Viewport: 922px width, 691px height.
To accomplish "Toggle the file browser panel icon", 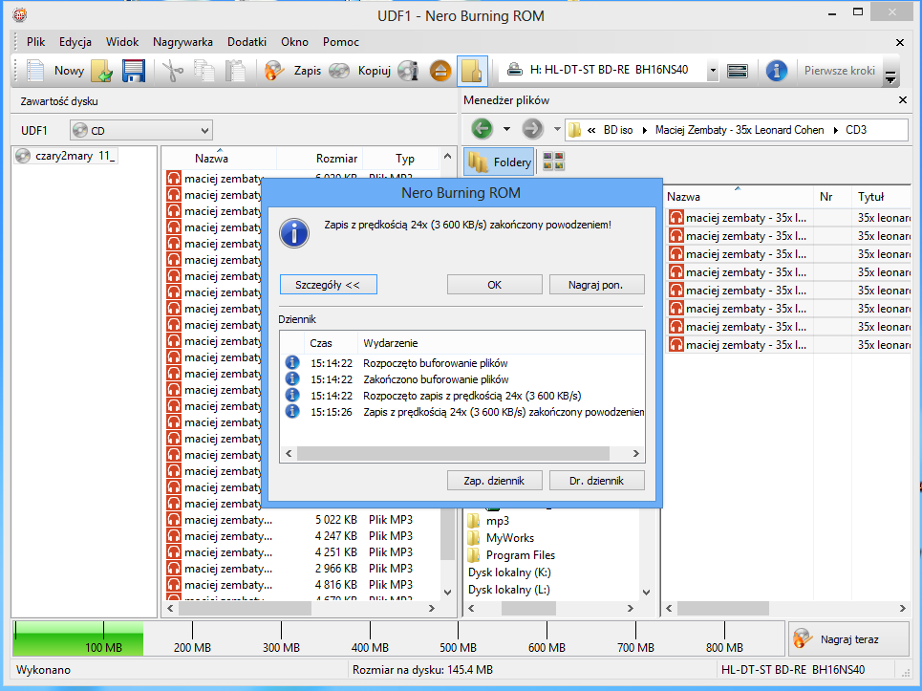I will pos(472,71).
